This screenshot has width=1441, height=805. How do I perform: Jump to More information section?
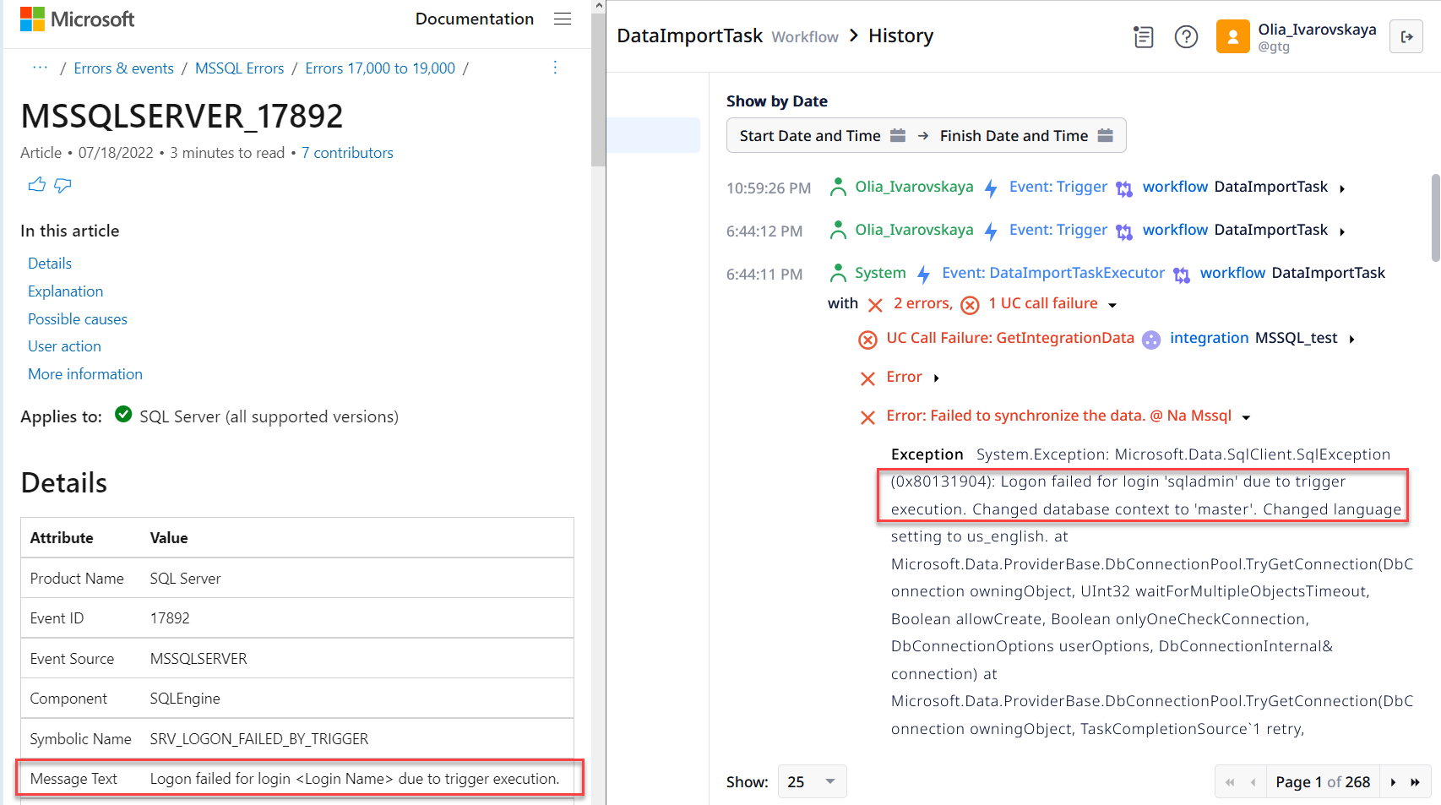point(85,374)
